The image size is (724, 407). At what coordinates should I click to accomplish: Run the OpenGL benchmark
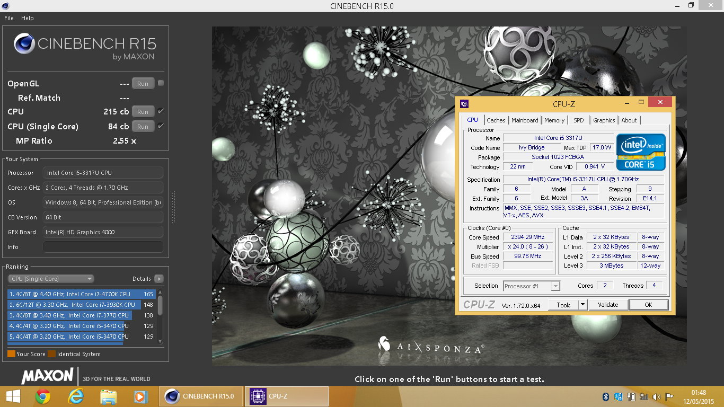point(143,84)
